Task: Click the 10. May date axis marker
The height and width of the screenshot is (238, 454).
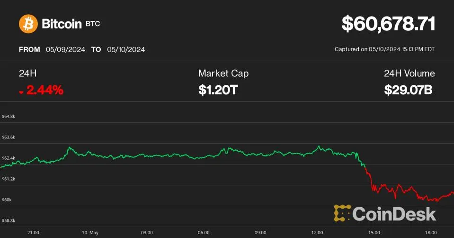Action: pos(89,233)
